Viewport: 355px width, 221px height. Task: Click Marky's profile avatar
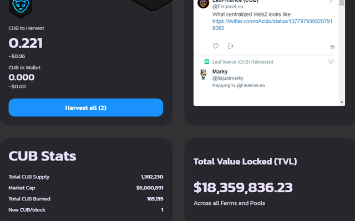204,74
